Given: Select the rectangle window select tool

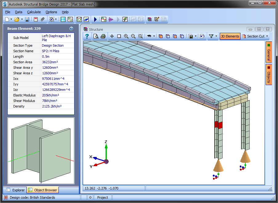Looking at the screenshot, I should (x=119, y=36).
